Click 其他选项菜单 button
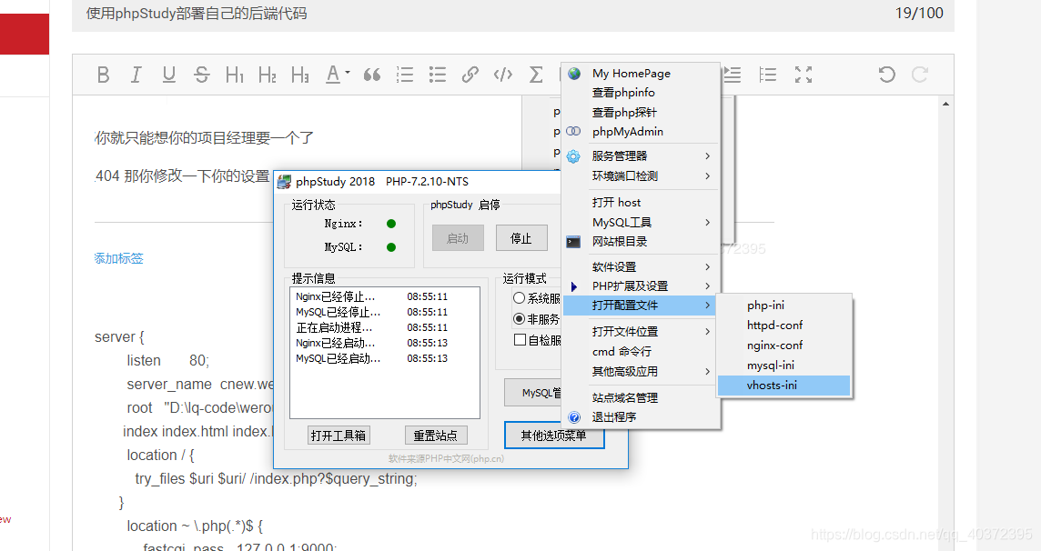This screenshot has width=1041, height=551. point(553,435)
